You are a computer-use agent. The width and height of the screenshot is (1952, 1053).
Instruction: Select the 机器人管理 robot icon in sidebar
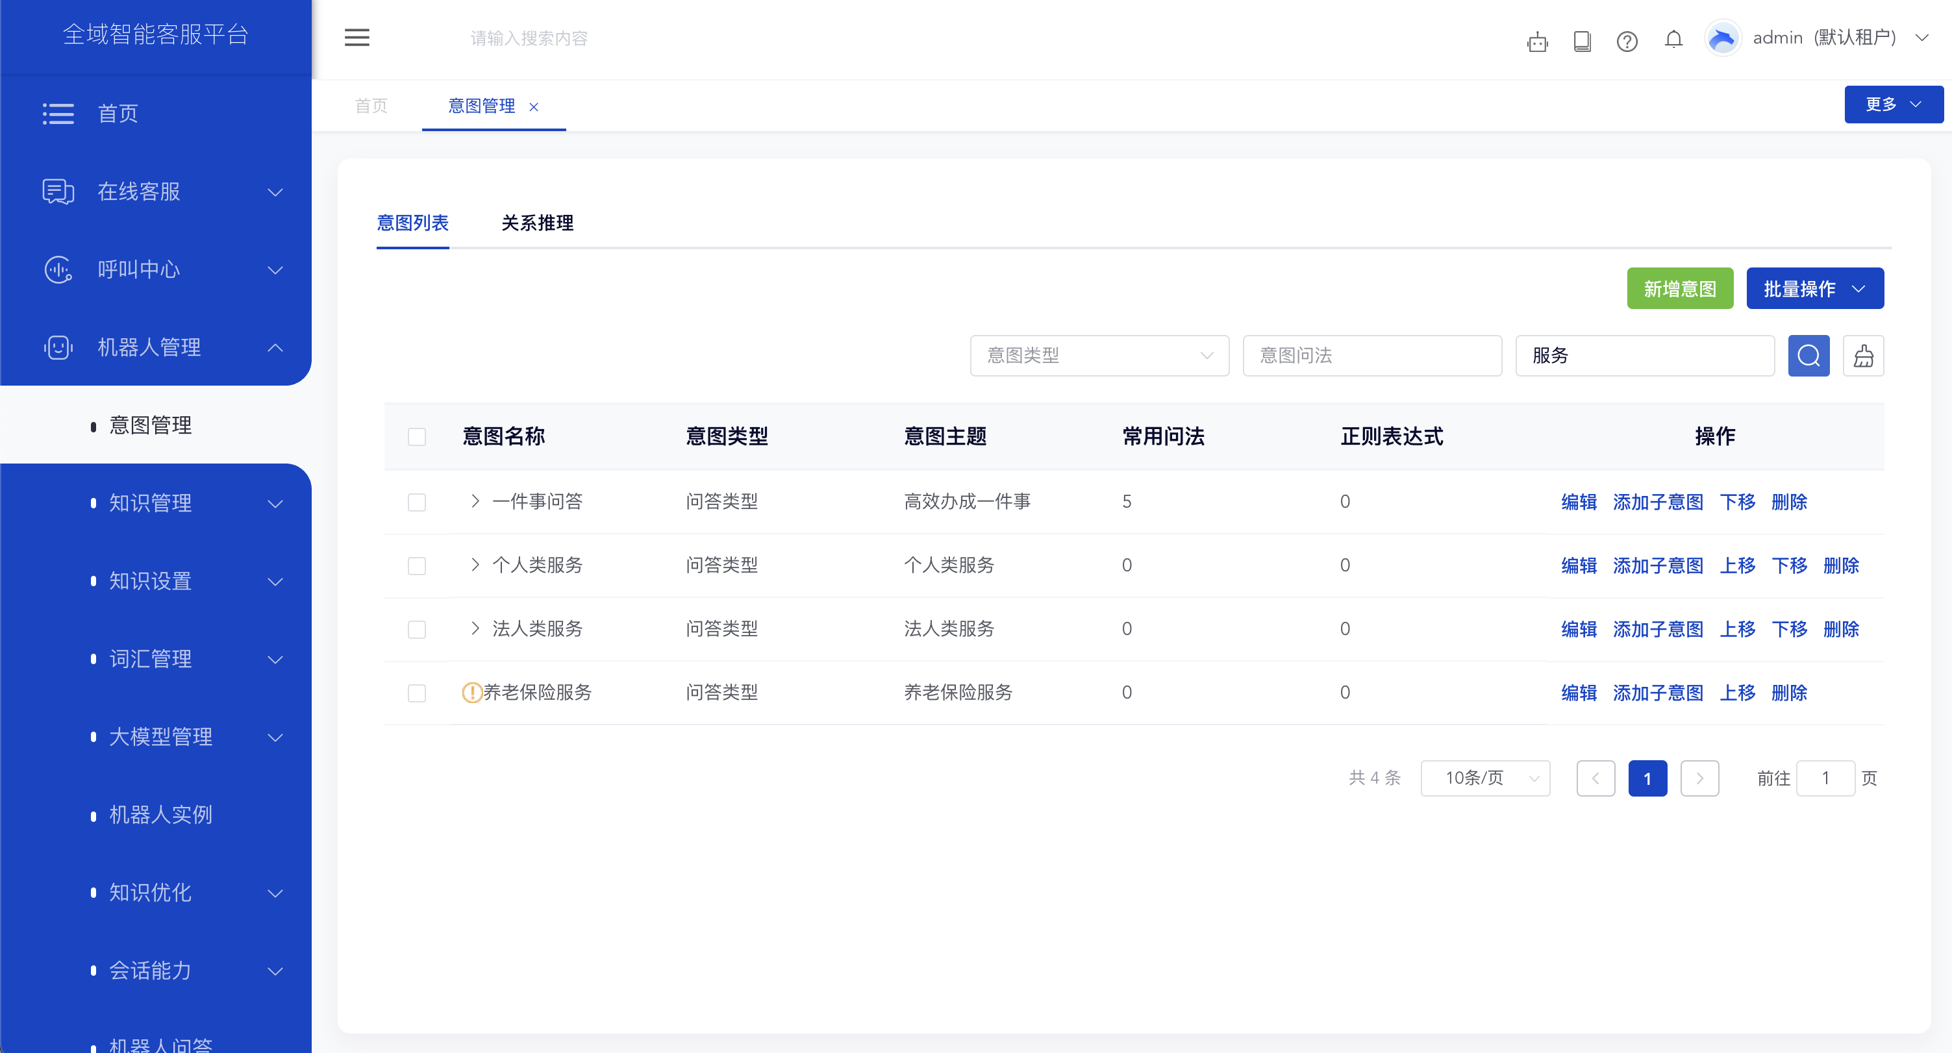[x=58, y=348]
